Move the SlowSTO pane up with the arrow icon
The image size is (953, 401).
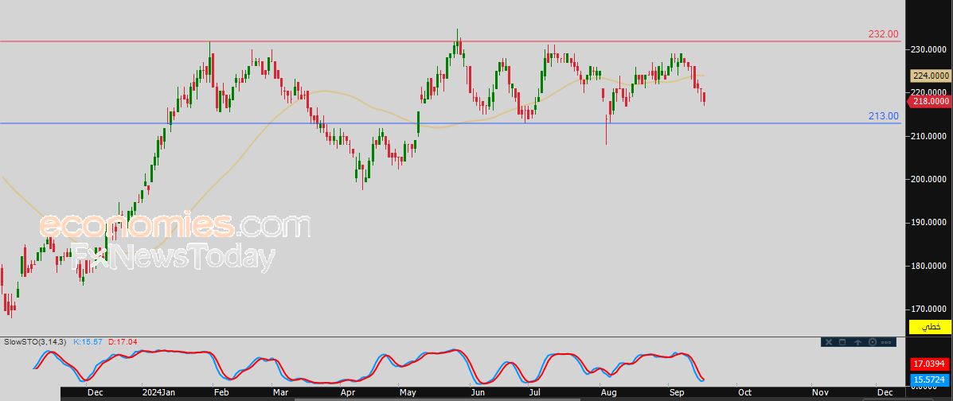click(857, 342)
